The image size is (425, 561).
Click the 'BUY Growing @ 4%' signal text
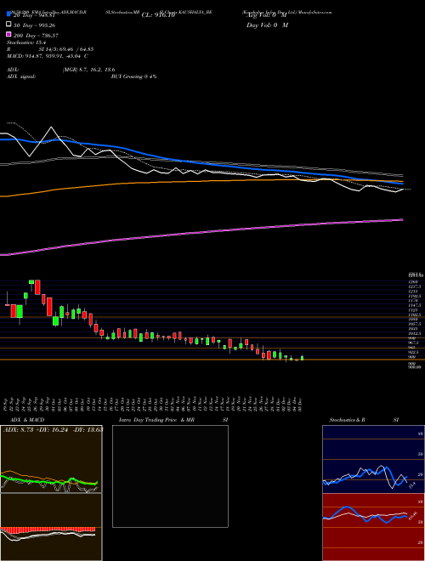click(x=134, y=76)
